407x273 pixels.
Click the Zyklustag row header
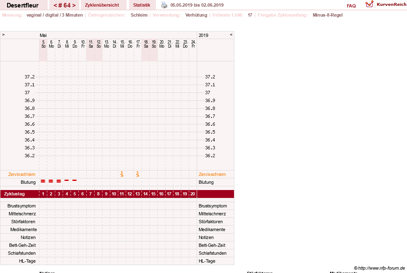pos(14,194)
